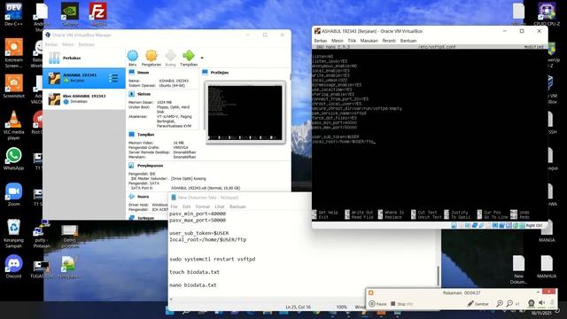This screenshot has width=567, height=319.
Task: Open the FileZilla desktop shortcut
Action: (x=98, y=14)
